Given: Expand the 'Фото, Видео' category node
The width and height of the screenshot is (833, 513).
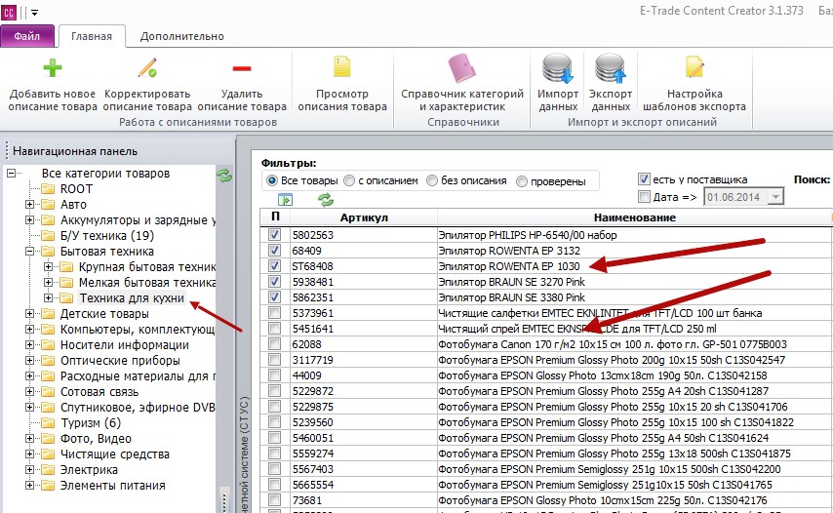Looking at the screenshot, I should [29, 439].
